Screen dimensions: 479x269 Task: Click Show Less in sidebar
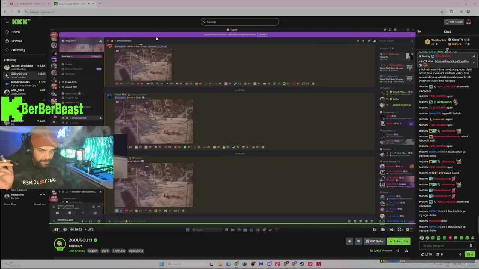(39, 204)
